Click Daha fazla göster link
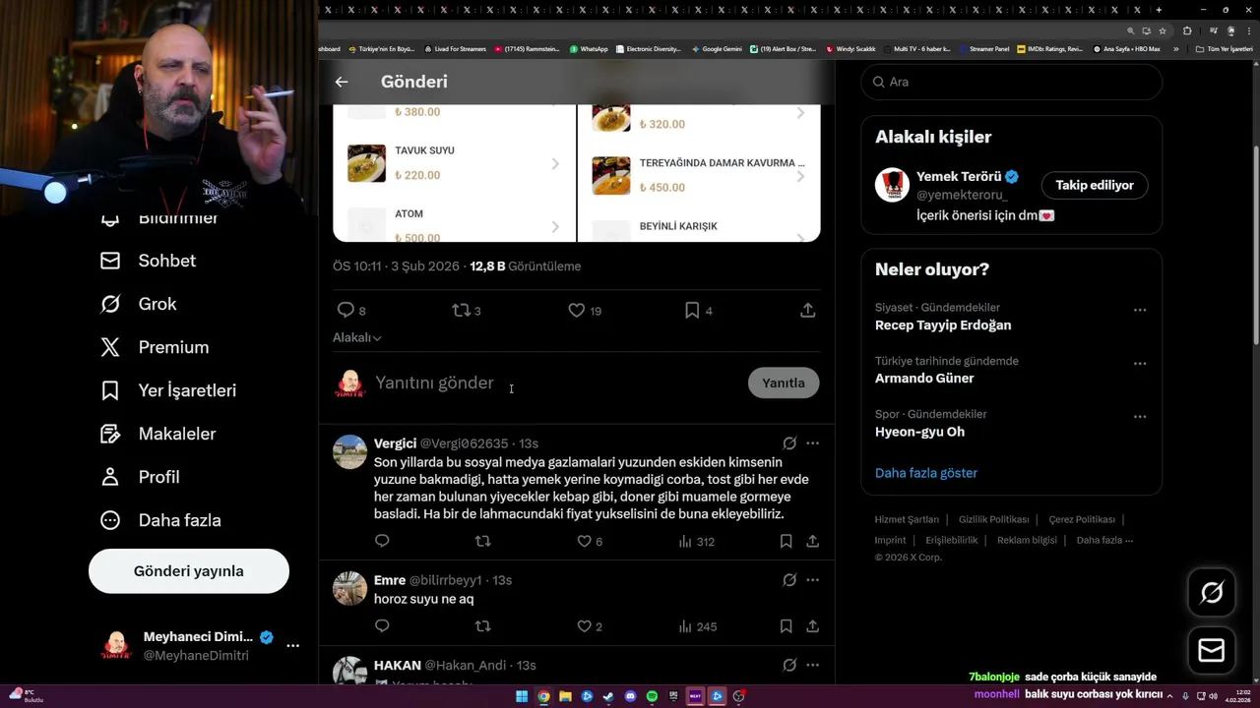The image size is (1260, 708). click(x=926, y=473)
